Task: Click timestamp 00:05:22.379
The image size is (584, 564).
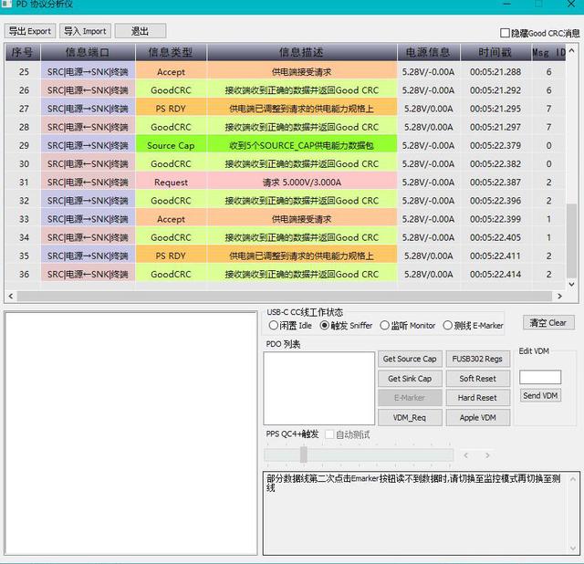Action: pos(495,145)
